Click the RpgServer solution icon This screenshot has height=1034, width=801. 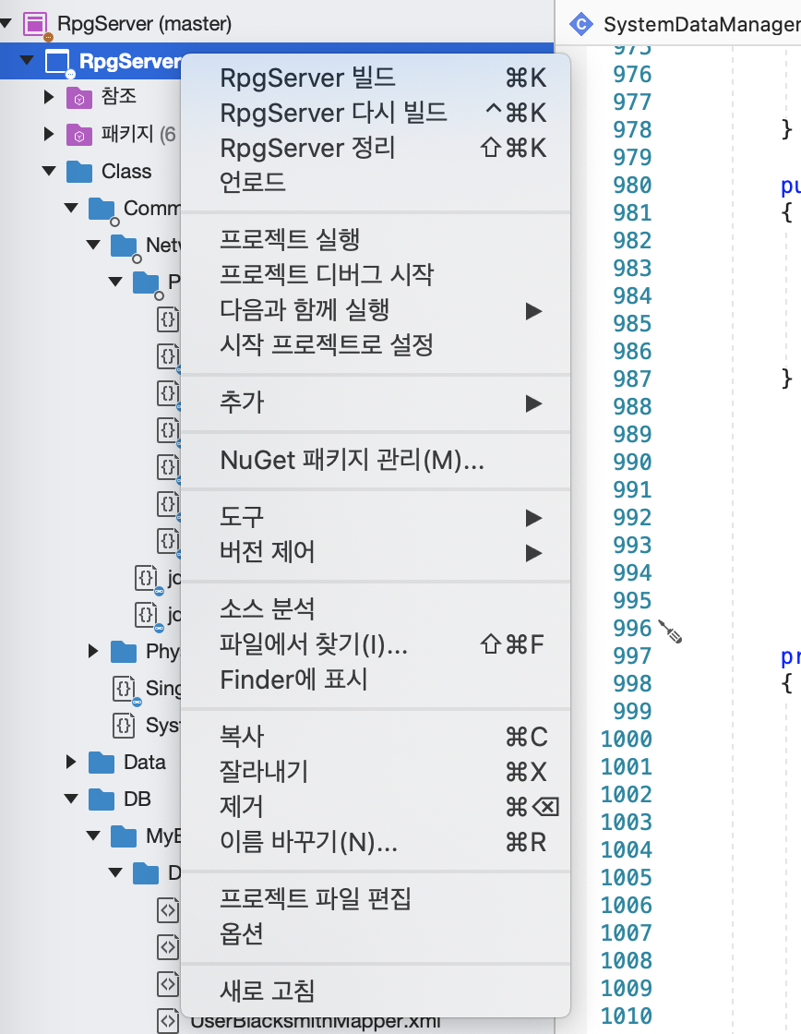(34, 24)
